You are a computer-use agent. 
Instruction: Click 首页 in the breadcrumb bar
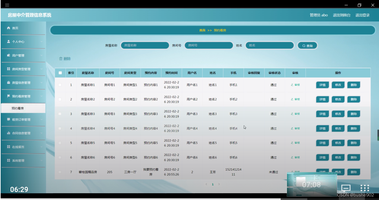click(202, 30)
